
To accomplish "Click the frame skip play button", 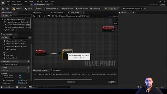I will [109, 9].
